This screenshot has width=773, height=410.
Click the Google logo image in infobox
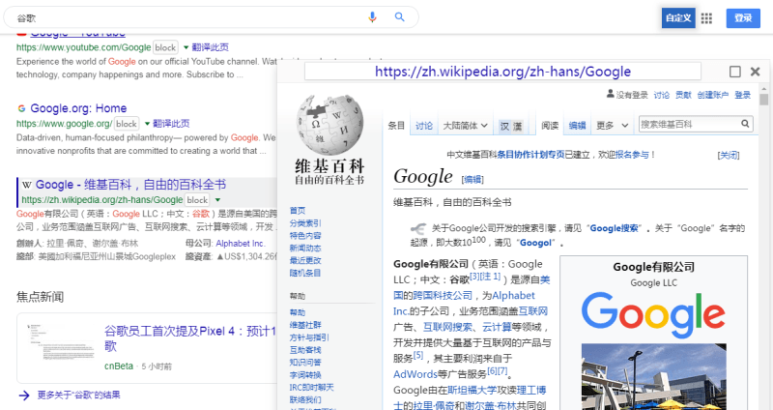(x=653, y=314)
